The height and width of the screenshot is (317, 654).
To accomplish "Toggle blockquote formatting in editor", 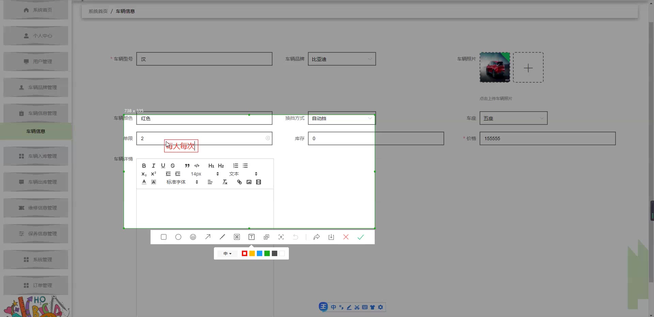I will tap(187, 166).
